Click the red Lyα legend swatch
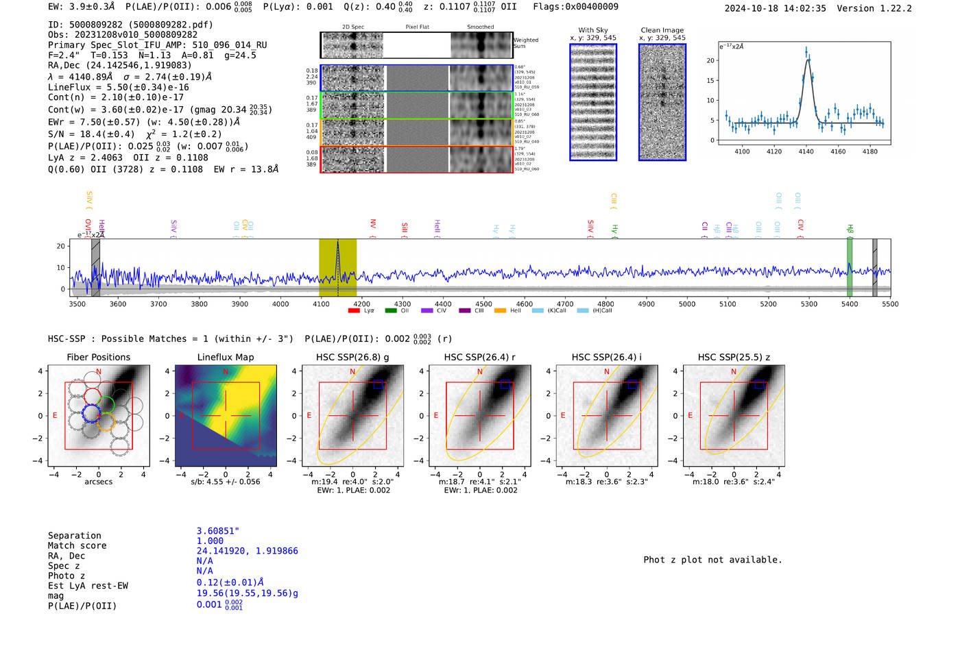 tap(354, 310)
